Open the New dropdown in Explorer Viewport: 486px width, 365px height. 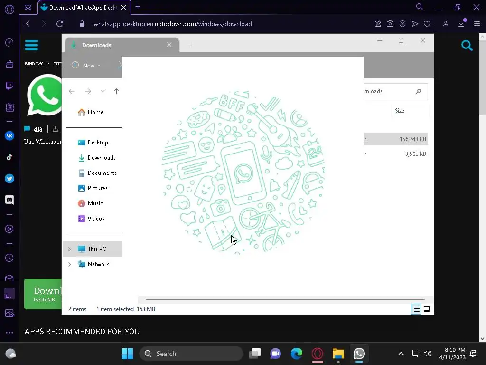(86, 66)
